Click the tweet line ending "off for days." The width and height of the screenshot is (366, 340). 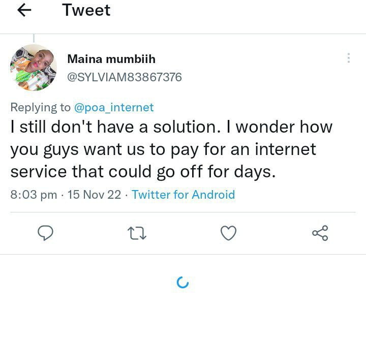(x=143, y=171)
